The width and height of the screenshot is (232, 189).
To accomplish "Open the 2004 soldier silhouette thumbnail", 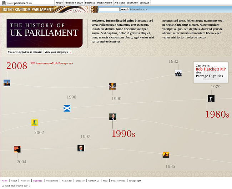I will point(17,149).
